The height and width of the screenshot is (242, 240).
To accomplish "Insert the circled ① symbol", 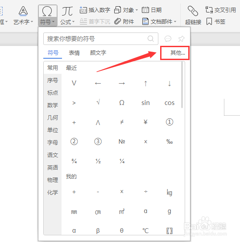I will [170, 122].
